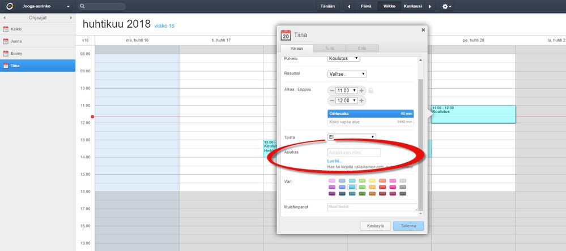Pick the light yellow color swatch
Screen dimensions: 566x251
click(373, 181)
